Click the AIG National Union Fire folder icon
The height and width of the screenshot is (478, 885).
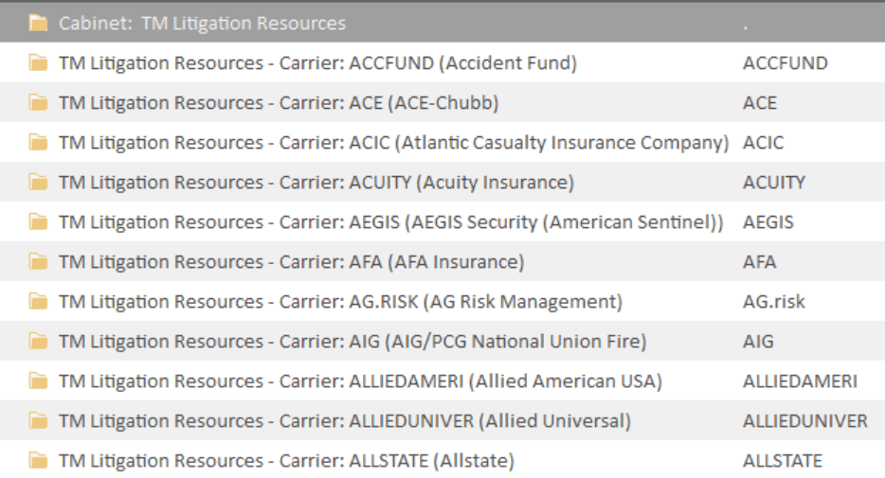(x=39, y=341)
